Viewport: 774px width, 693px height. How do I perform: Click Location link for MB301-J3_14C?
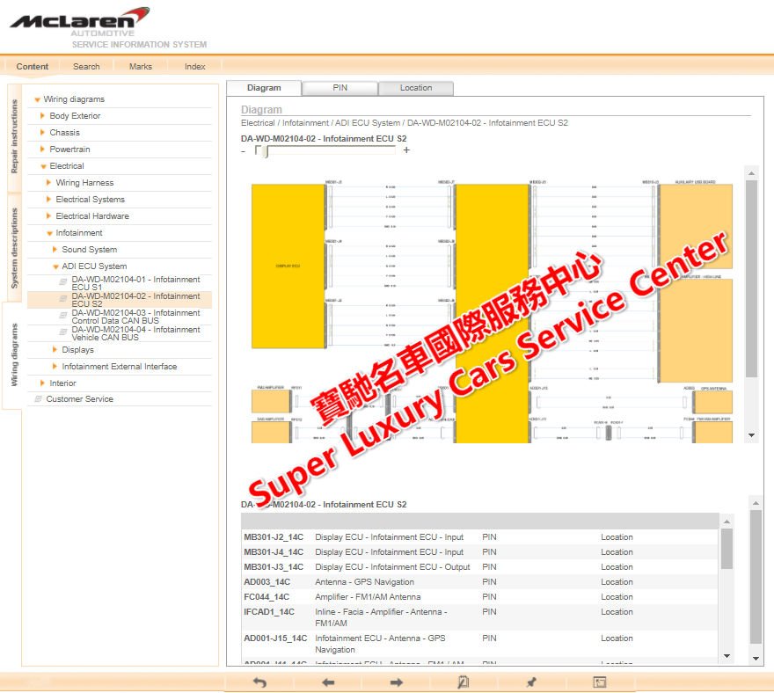click(617, 566)
